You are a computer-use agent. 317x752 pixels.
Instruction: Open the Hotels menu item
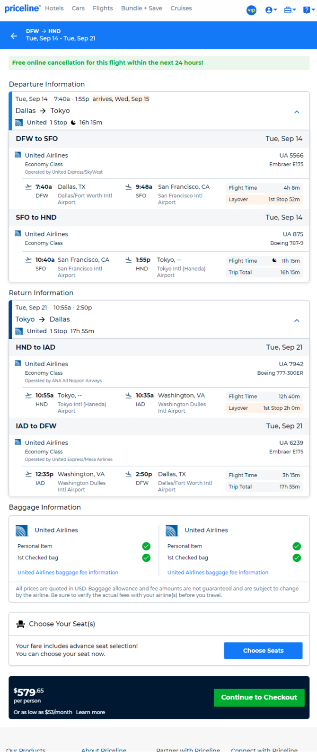coord(54,8)
